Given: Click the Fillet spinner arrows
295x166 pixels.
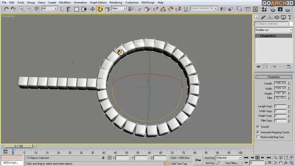Looking at the screenshot, I should [289, 98].
